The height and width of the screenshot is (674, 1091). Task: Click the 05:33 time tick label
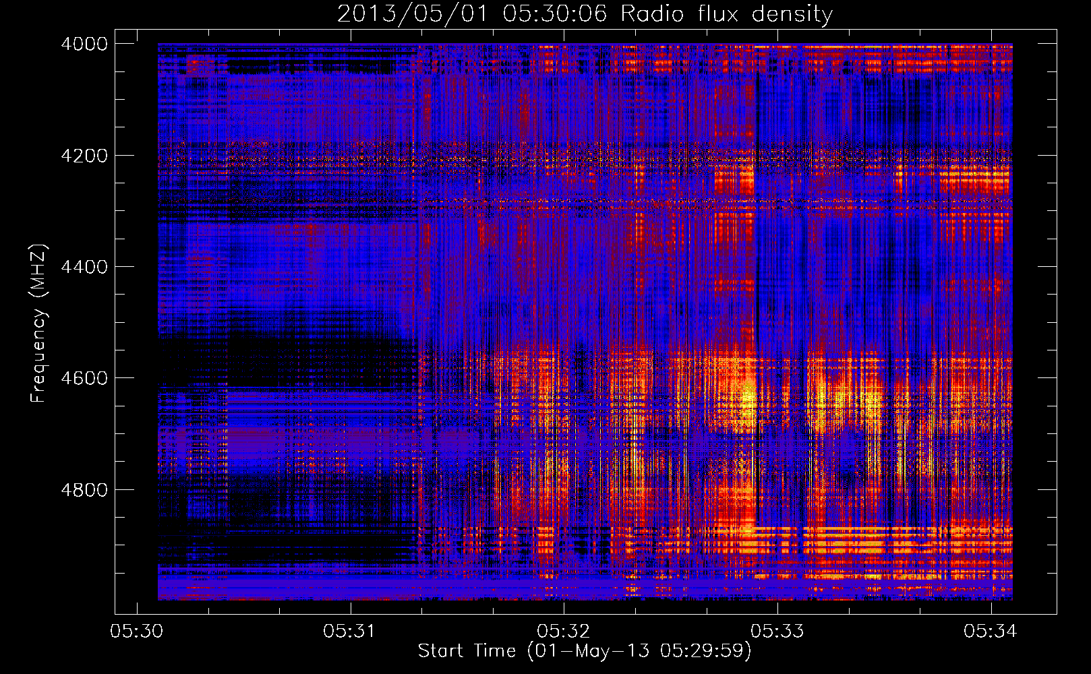tap(777, 631)
